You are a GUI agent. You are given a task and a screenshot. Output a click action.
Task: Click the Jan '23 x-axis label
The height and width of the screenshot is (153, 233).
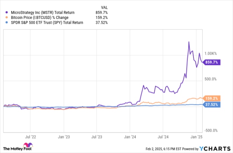point(64,137)
